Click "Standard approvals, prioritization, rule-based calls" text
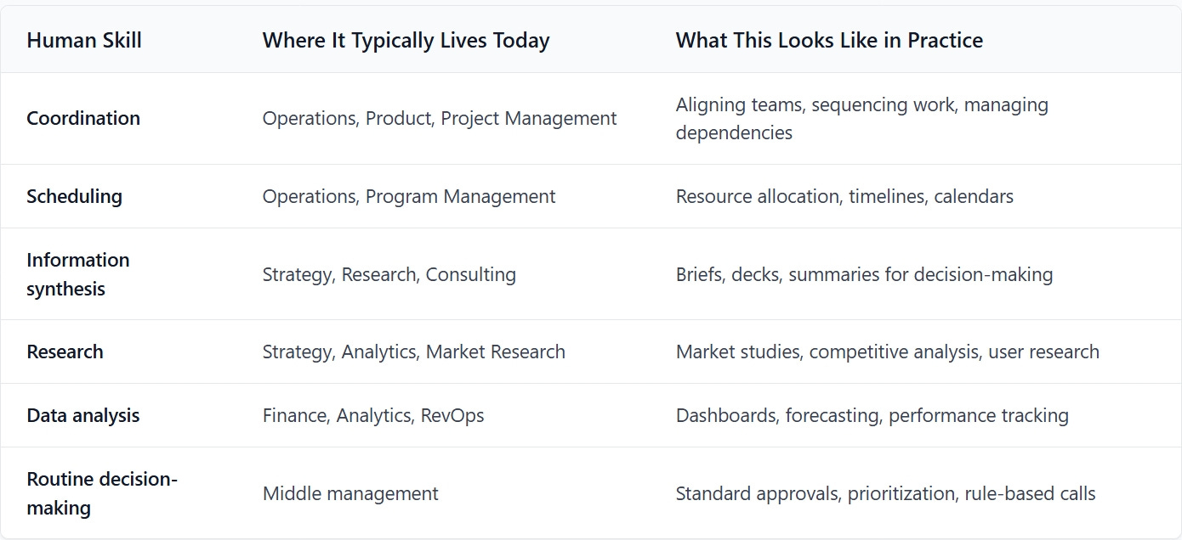 click(885, 493)
